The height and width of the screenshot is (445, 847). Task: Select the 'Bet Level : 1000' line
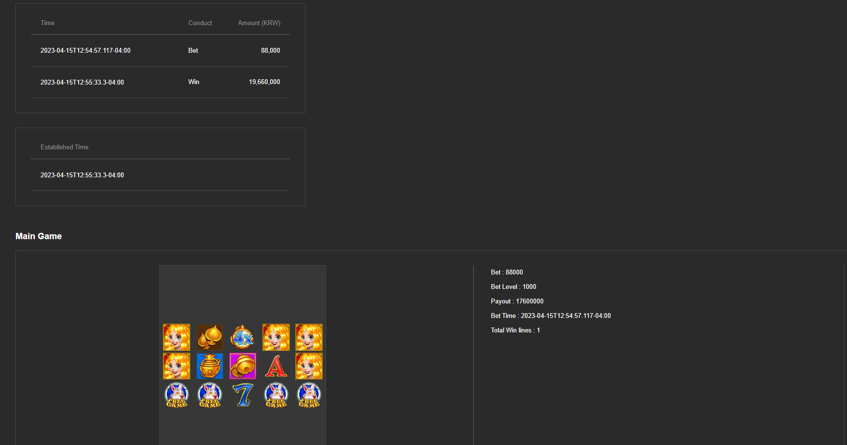point(514,287)
